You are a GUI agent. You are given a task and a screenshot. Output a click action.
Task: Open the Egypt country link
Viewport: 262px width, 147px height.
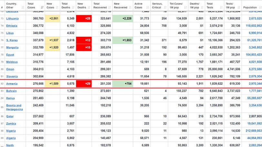pos(10,55)
